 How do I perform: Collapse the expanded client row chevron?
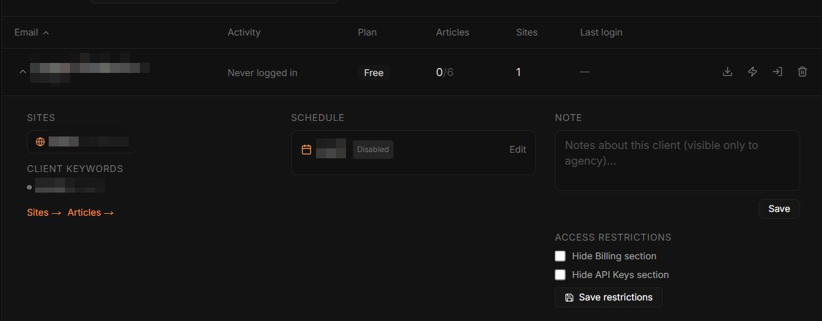tap(22, 72)
